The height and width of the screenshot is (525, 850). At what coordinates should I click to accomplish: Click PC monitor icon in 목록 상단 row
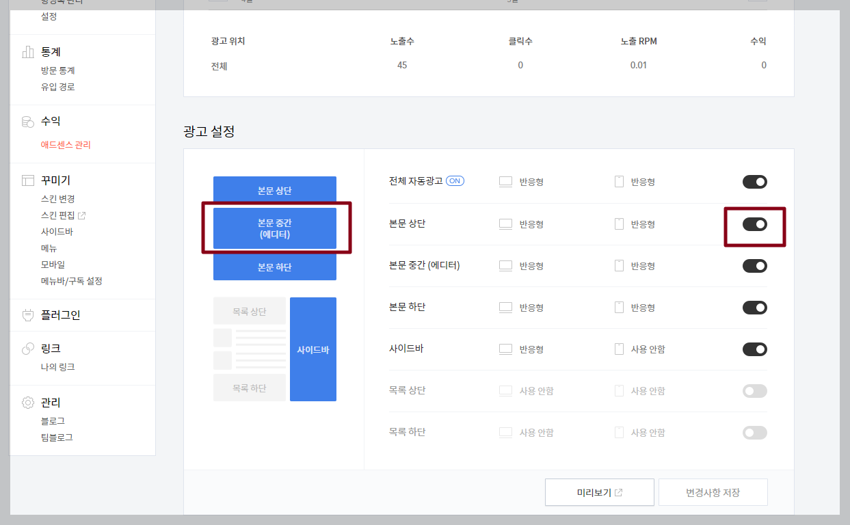505,391
